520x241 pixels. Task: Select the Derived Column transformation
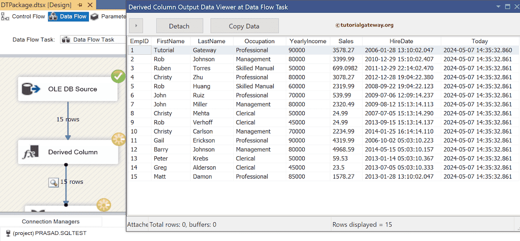coord(68,152)
